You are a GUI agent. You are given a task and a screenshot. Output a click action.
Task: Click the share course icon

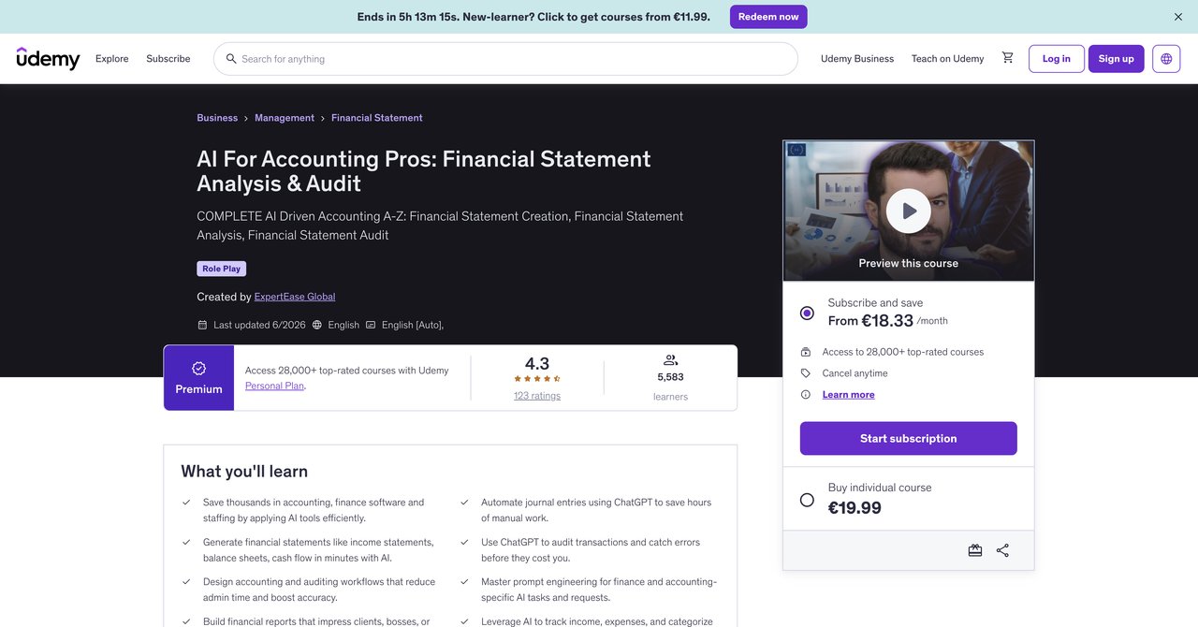[x=1002, y=550]
